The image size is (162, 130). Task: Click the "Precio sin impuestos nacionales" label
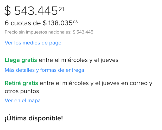pos(38,32)
